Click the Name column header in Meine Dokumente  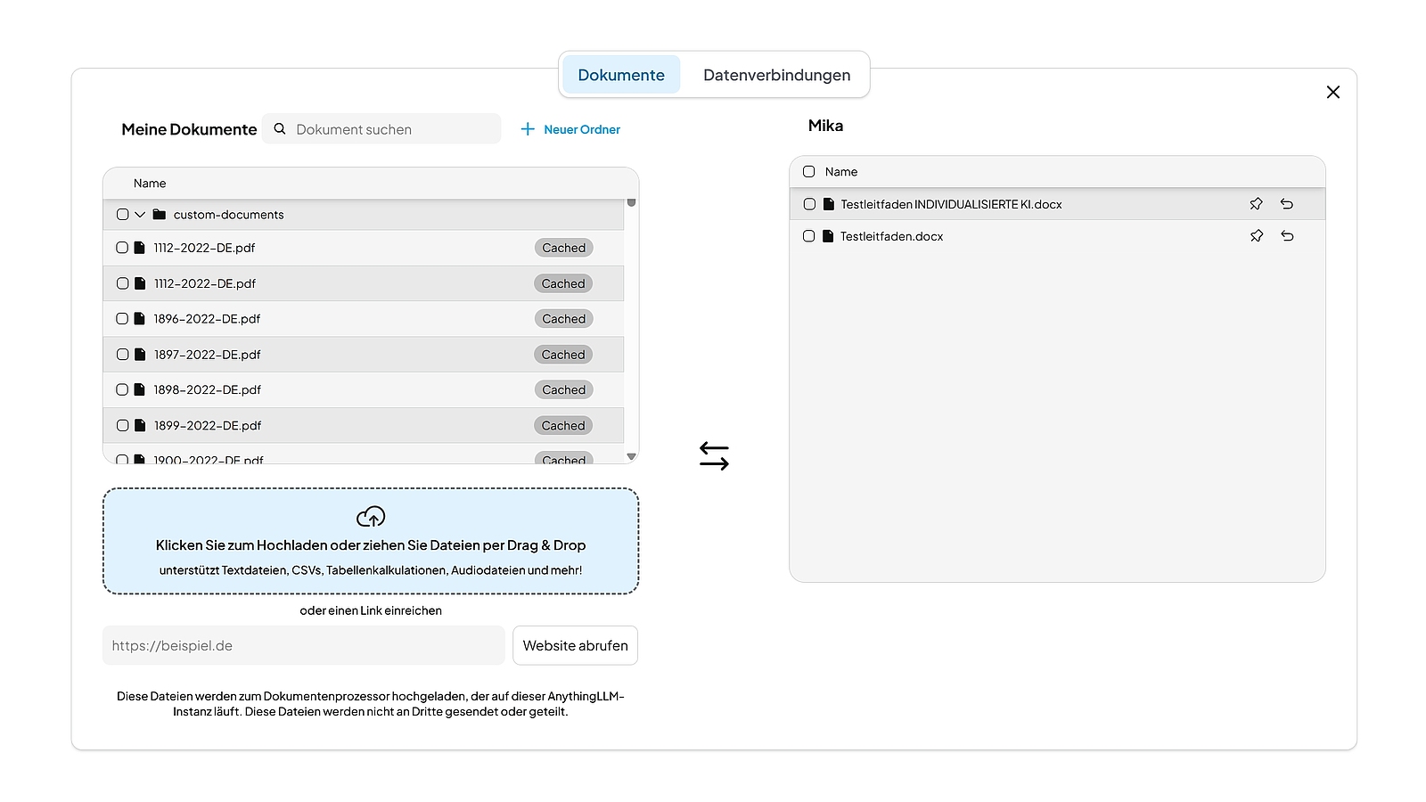pyautogui.click(x=150, y=184)
